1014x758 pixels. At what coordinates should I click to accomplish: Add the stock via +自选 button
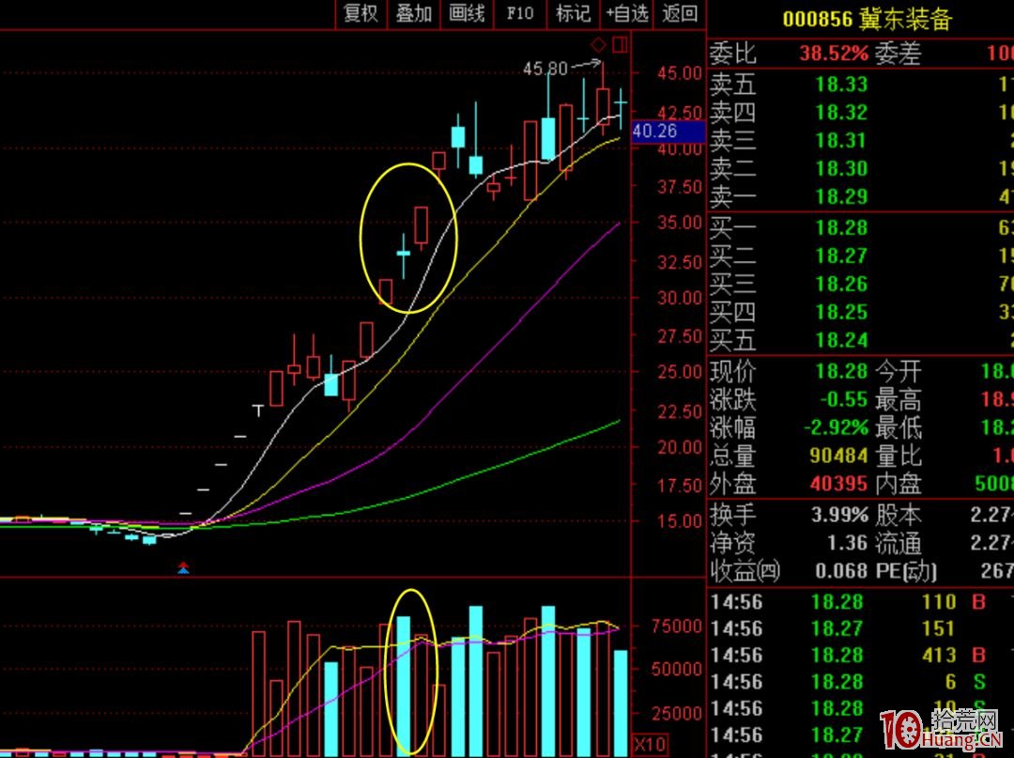click(x=626, y=13)
